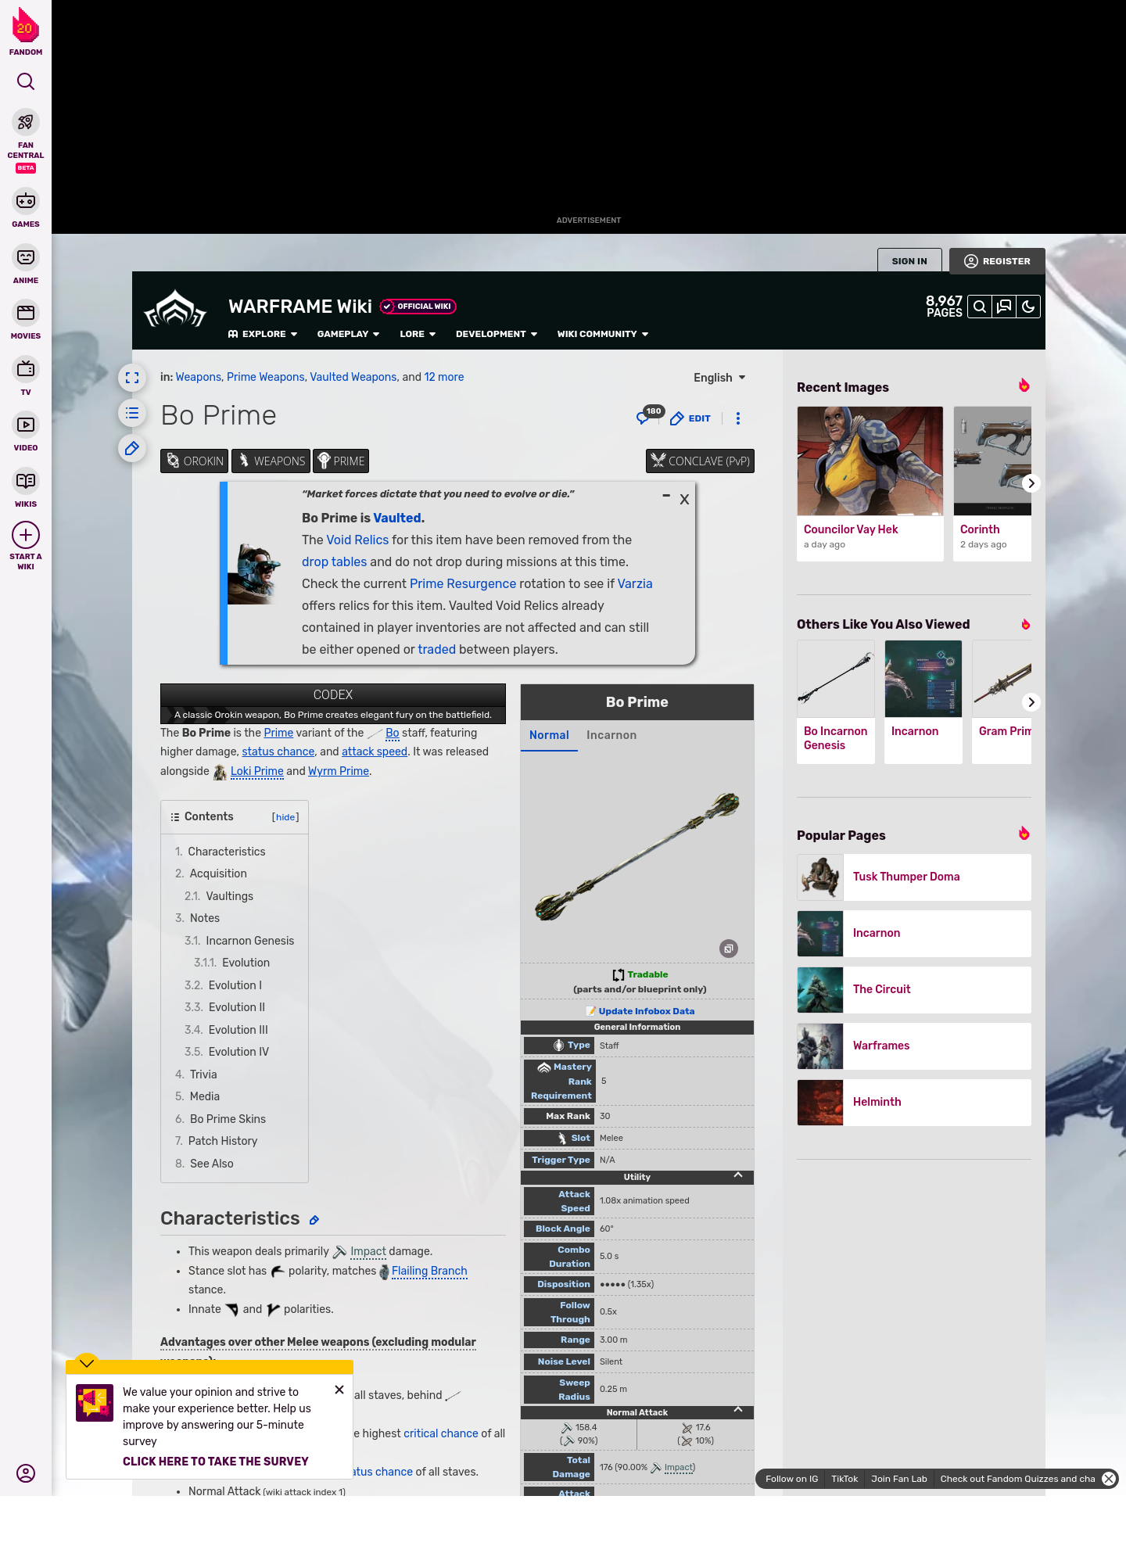Open the Lore navigation menu
Image resolution: width=1126 pixels, height=1564 pixels.
coord(418,334)
